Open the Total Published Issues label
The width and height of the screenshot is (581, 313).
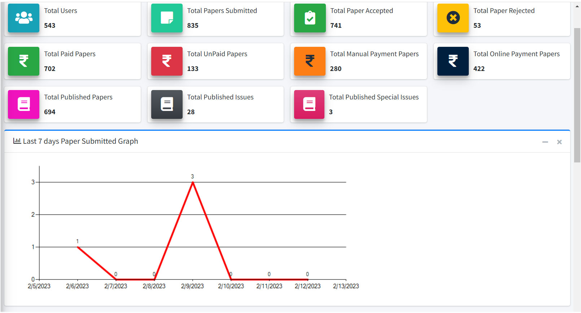tap(220, 97)
